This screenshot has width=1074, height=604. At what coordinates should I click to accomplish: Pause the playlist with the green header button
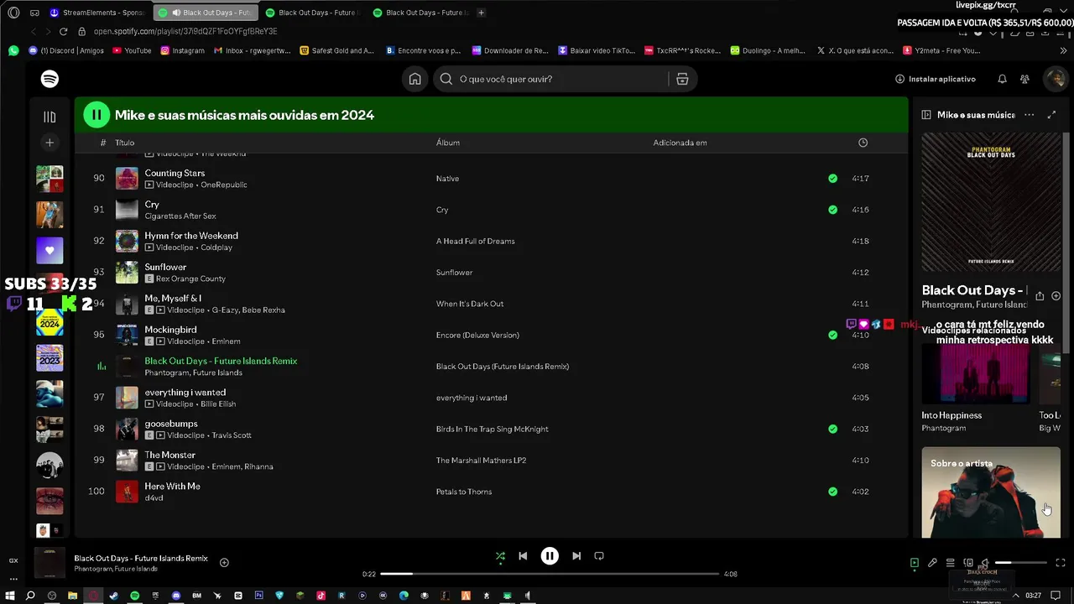96,115
